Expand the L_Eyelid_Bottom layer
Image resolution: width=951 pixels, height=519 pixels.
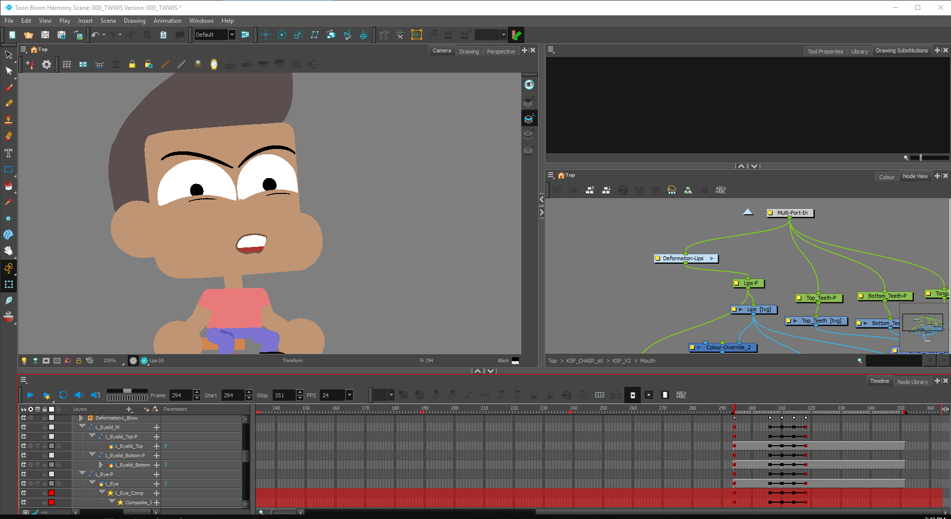tap(101, 465)
